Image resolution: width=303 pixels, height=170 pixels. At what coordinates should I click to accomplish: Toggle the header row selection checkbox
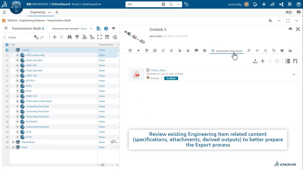7,45
